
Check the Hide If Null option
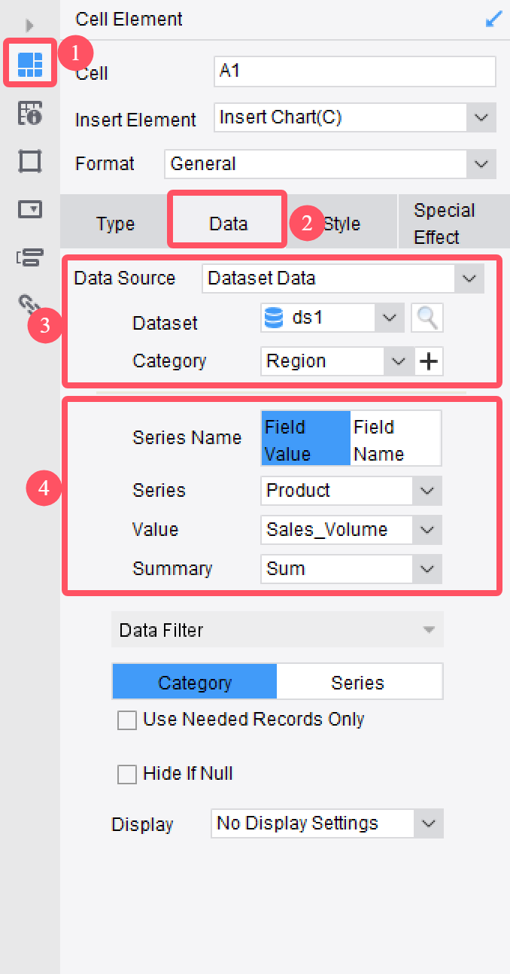tap(127, 774)
